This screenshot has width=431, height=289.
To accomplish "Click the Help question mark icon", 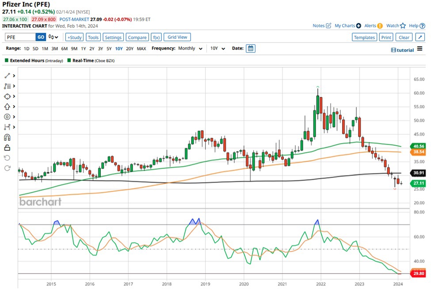I will pyautogui.click(x=423, y=26).
